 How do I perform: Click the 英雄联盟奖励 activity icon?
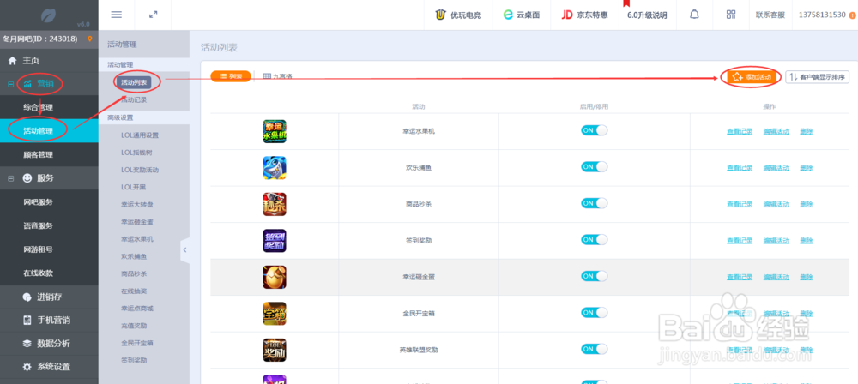[275, 350]
